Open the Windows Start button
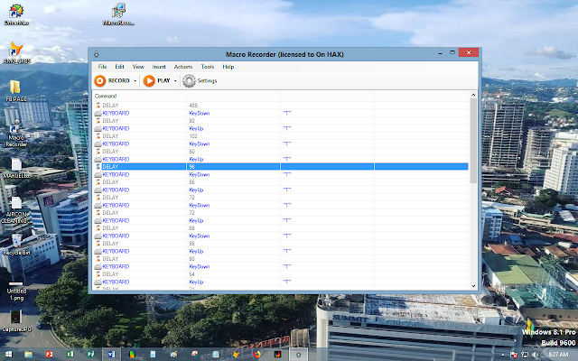Viewport: 578px width, 361px height. pos(8,355)
